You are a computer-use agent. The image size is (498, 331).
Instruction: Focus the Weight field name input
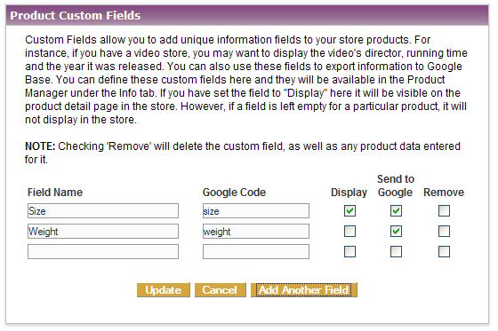pos(103,231)
